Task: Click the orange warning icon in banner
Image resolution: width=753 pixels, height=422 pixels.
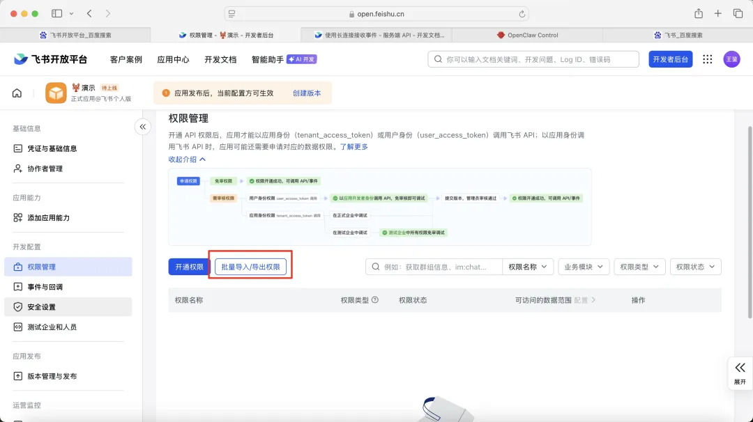Action: click(x=166, y=93)
